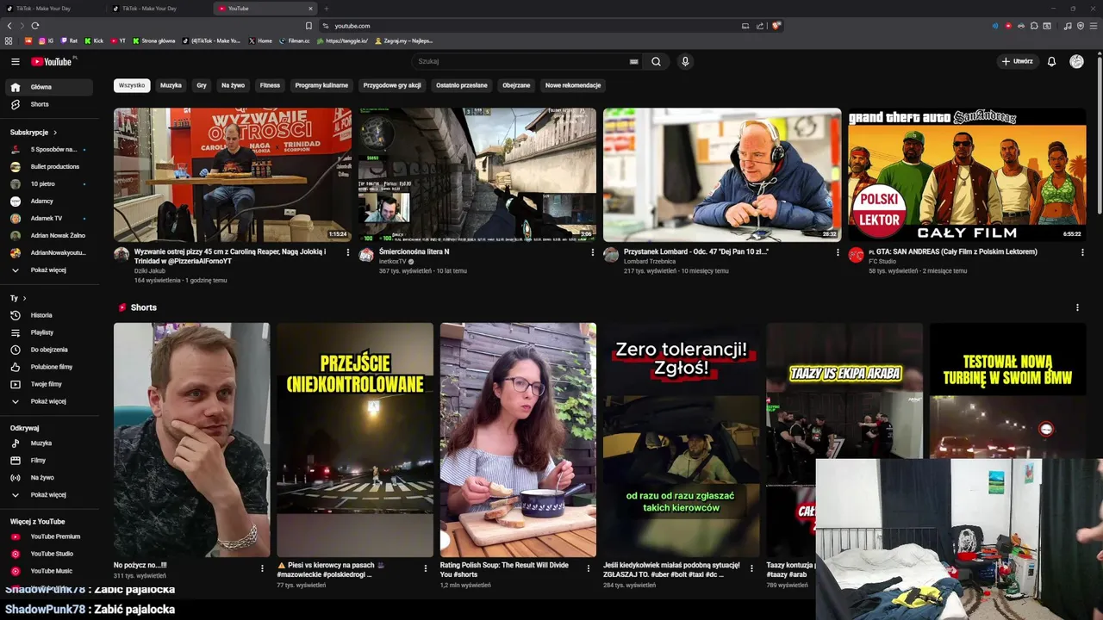Open the Bullet productions subscription

coord(48,167)
